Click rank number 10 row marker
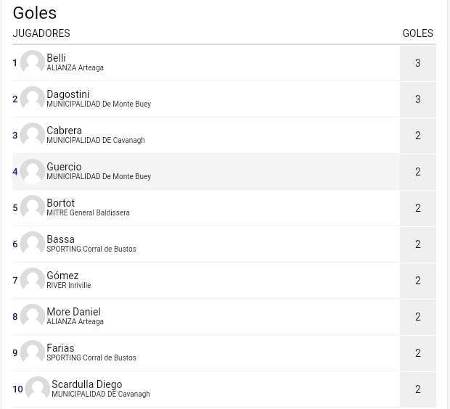 pos(18,389)
